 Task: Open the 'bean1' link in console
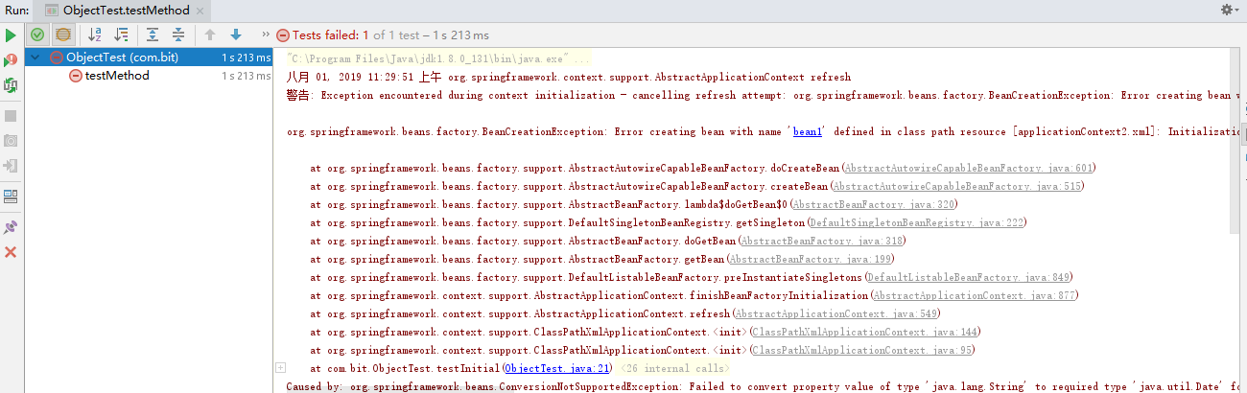[809, 131]
